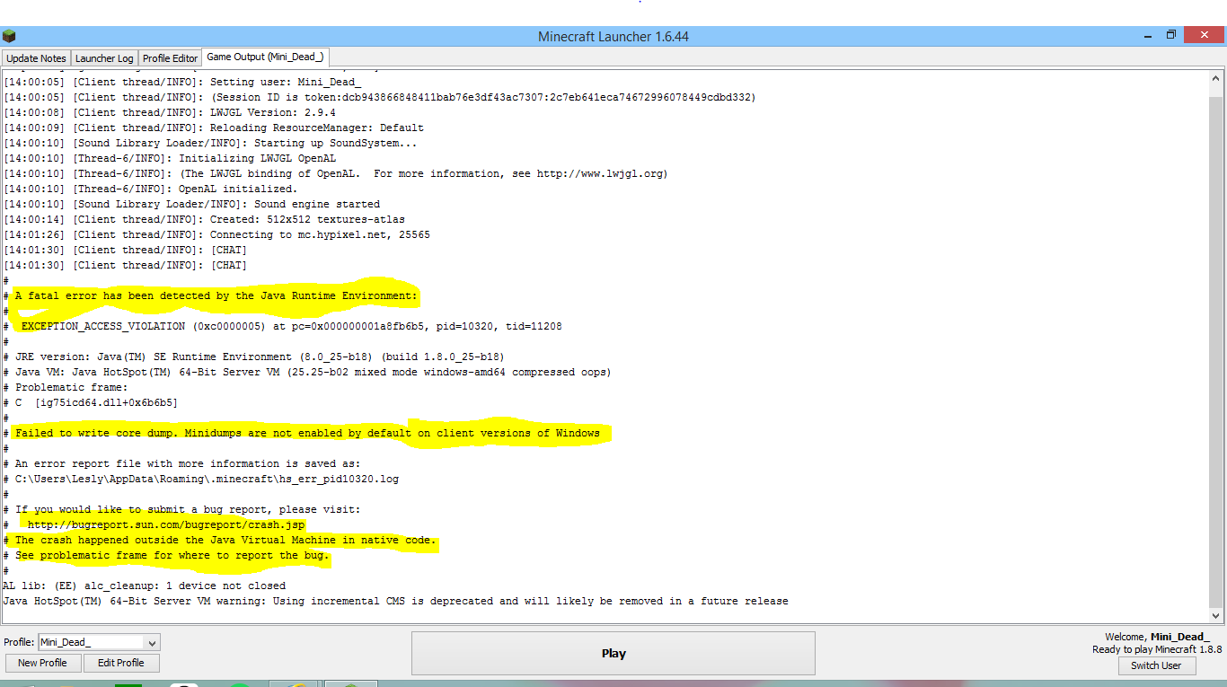Screen dimensions: 1227x687
Task: Click the EXCEPTION_ACCESS_VIOLATION error line
Action: 283,326
